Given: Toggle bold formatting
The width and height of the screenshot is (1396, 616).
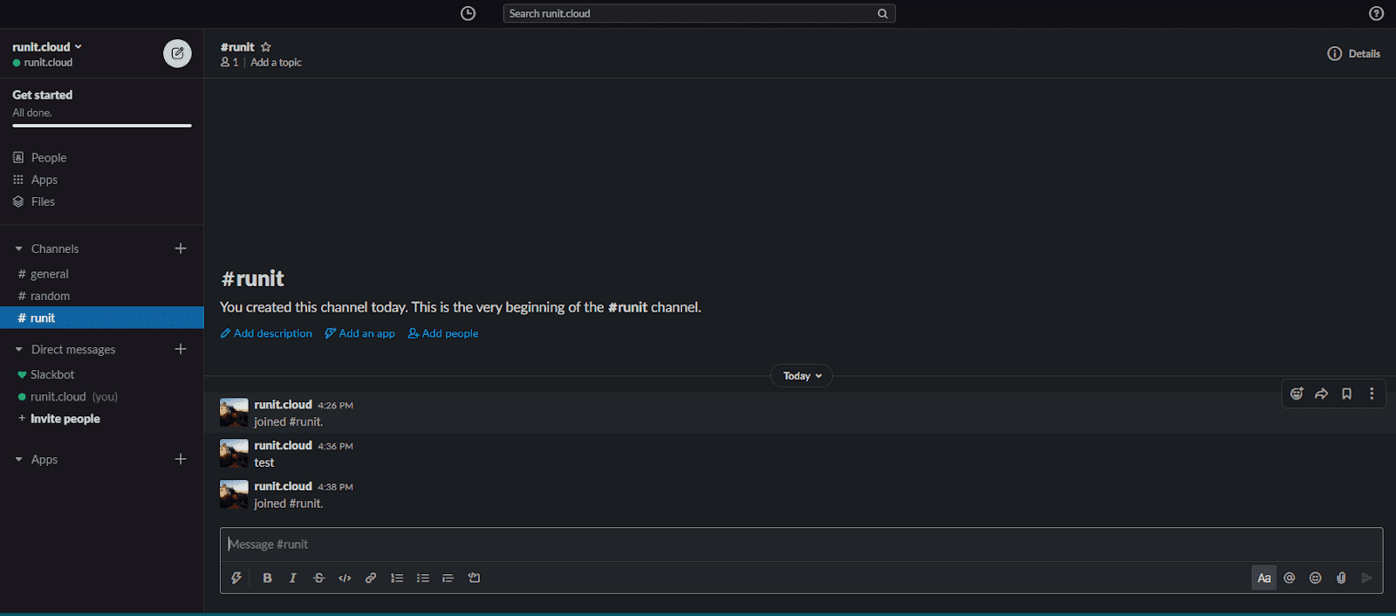Looking at the screenshot, I should (267, 578).
